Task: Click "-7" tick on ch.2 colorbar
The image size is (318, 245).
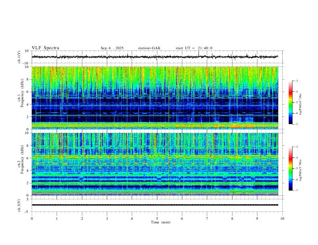Action: [296, 191]
